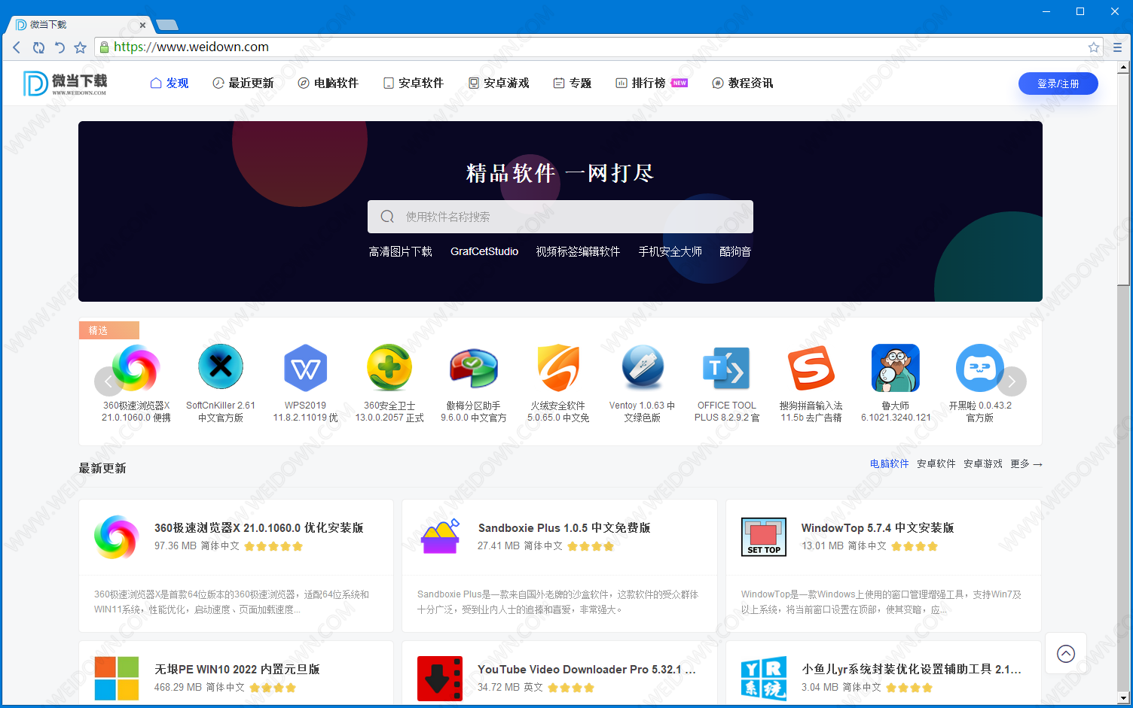Click the SSL lock icon in address bar

104,47
